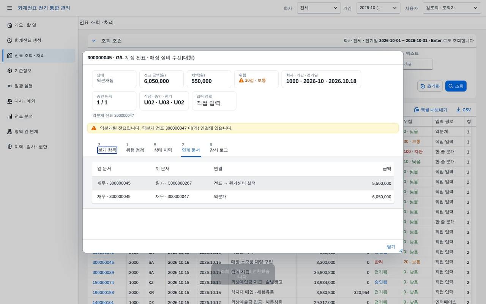The width and height of the screenshot is (486, 304).
Task: Click the 전표 조회 · 처리 sidebar icon
Action: (9, 55)
